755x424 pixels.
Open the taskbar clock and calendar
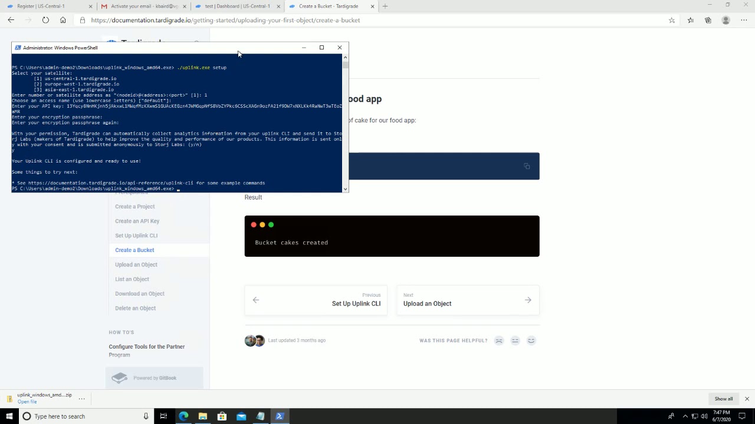tap(721, 416)
